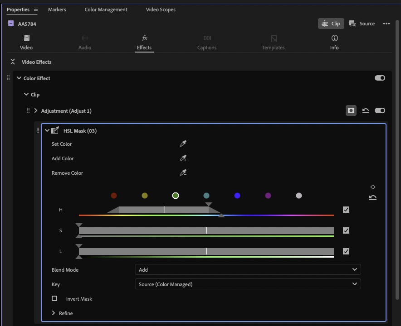Grab the Adjustment row drag handle
This screenshot has width=401, height=326.
(x=28, y=110)
